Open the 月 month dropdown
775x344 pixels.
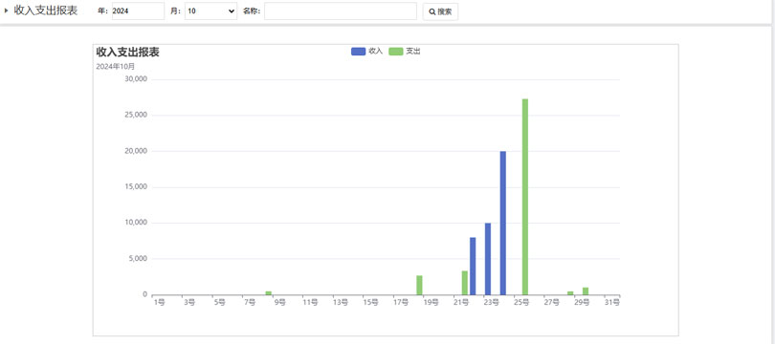tap(211, 11)
